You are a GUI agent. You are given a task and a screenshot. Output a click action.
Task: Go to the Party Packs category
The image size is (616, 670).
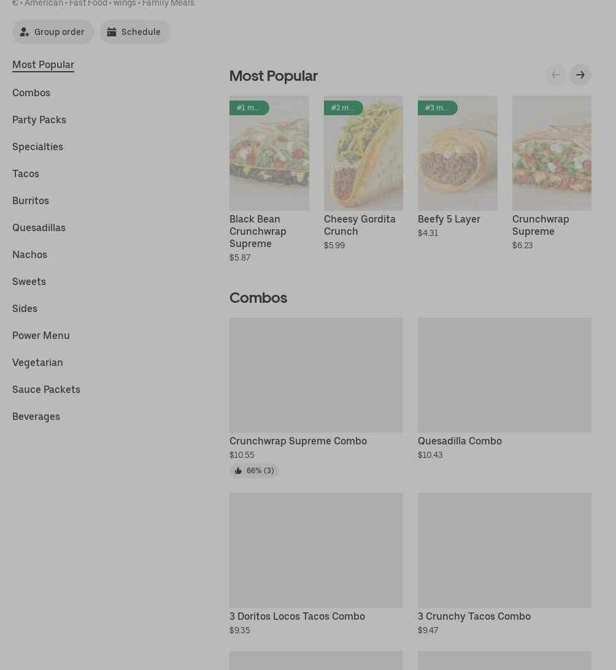point(39,120)
